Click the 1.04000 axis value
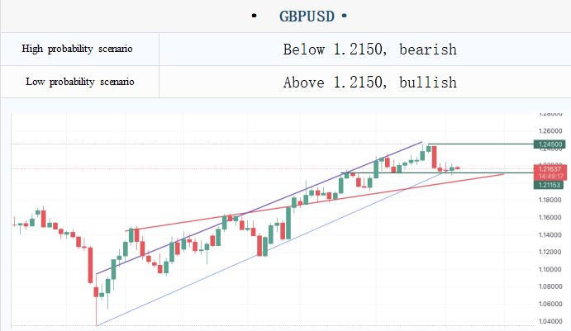Image resolution: width=571 pixels, height=331 pixels. (550, 322)
